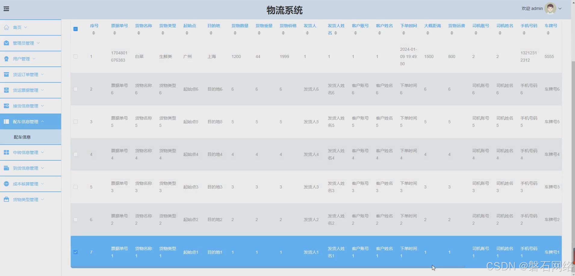This screenshot has width=575, height=276.
Task: Expand the 首页 menu
Action: click(x=30, y=27)
